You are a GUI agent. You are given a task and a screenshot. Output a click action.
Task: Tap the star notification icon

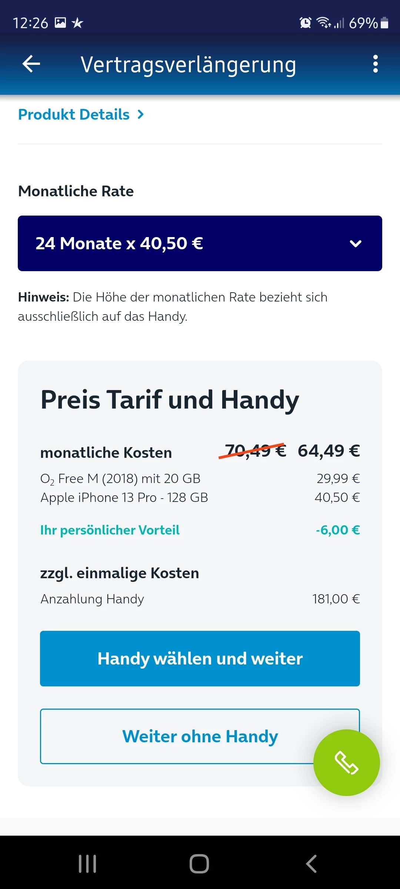77,23
